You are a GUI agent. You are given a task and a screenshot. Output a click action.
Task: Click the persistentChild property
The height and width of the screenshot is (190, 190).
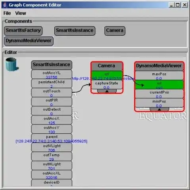click(x=52, y=84)
